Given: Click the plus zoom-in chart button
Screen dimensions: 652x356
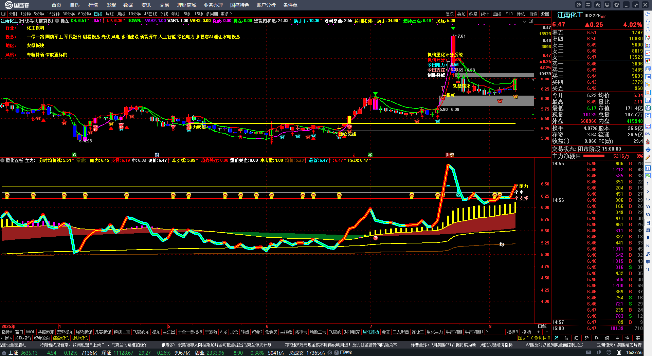Looking at the screenshot, I should point(538,332).
